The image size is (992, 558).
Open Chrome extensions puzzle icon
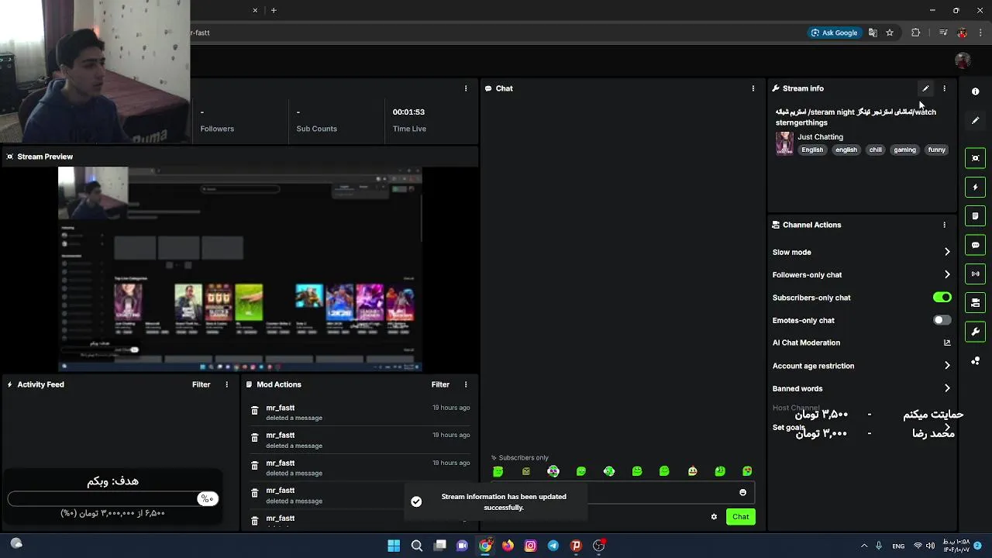915,33
